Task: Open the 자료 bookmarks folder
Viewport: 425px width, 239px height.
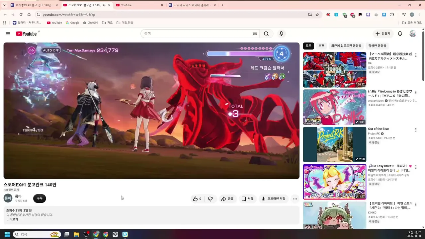Action: pyautogui.click(x=107, y=23)
